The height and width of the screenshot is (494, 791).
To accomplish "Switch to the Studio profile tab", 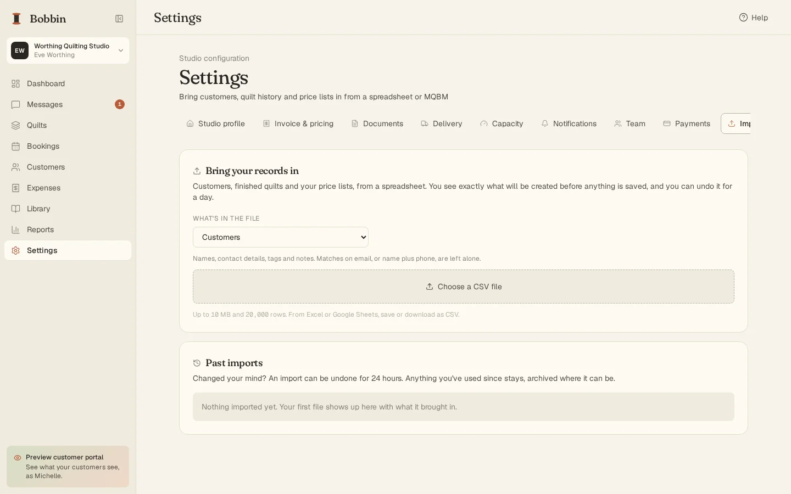I will click(x=215, y=123).
